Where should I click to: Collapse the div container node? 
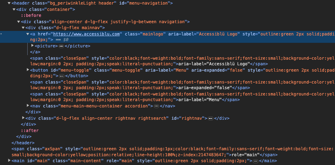point(13,9)
